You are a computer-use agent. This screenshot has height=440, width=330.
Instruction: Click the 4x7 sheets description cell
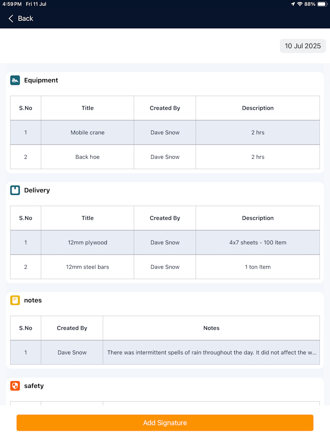pos(257,242)
